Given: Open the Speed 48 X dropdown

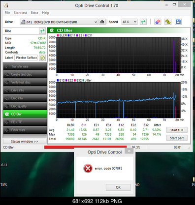Looking at the screenshot, I should [x=130, y=22].
